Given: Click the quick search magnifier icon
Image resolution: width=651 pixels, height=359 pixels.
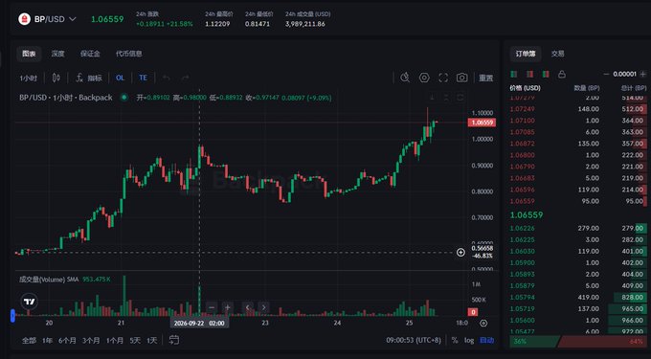Looking at the screenshot, I should tap(405, 78).
